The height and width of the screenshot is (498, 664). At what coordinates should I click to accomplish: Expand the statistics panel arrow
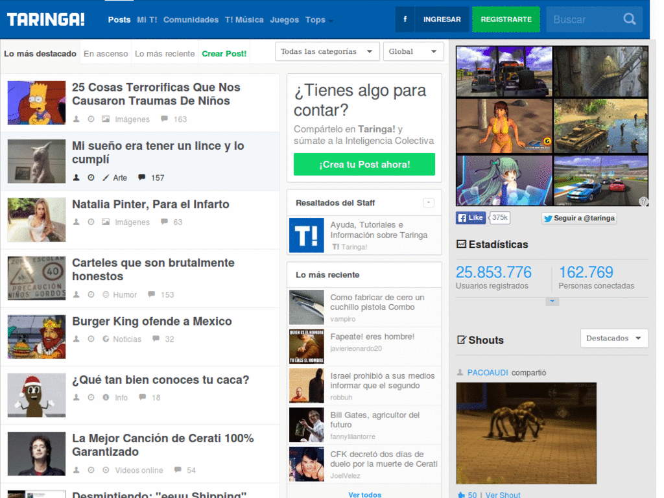(x=552, y=302)
